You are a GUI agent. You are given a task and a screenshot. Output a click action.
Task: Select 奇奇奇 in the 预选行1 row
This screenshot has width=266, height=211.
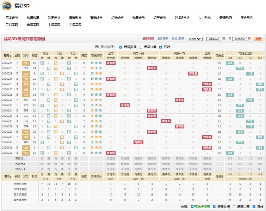tap(111, 158)
